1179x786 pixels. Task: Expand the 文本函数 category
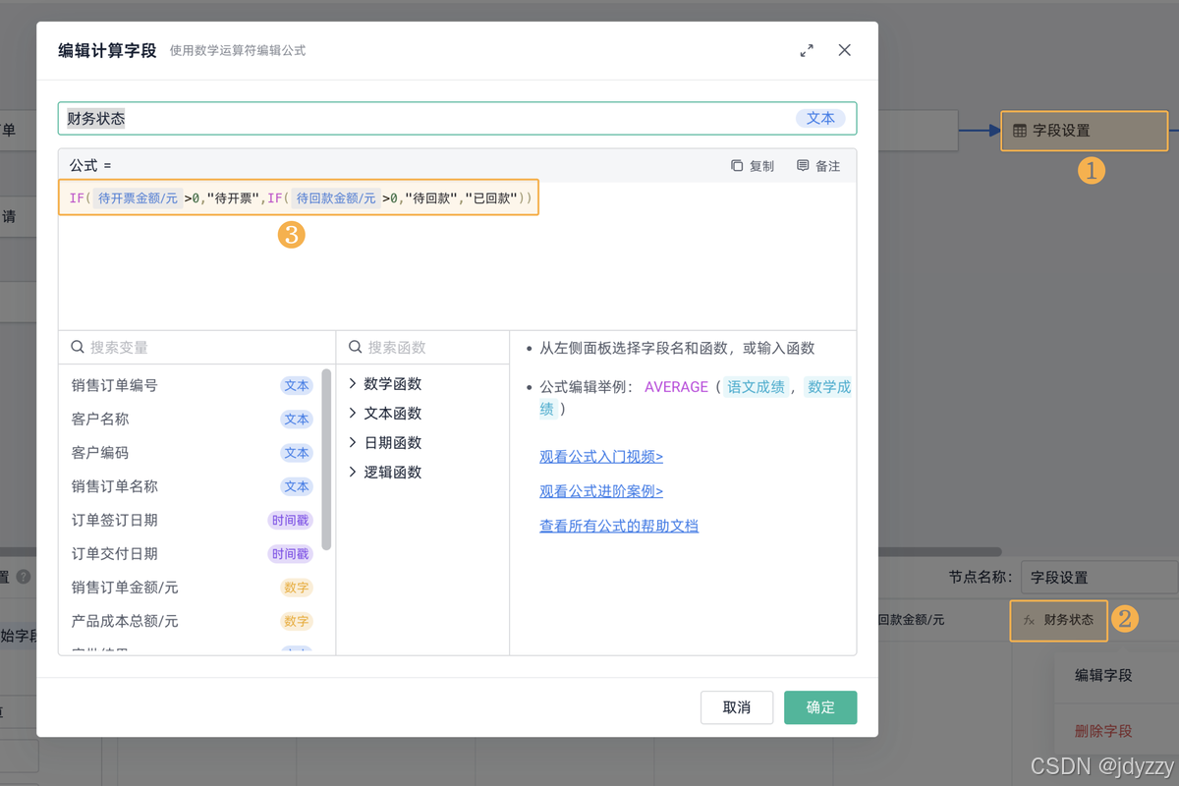point(385,413)
